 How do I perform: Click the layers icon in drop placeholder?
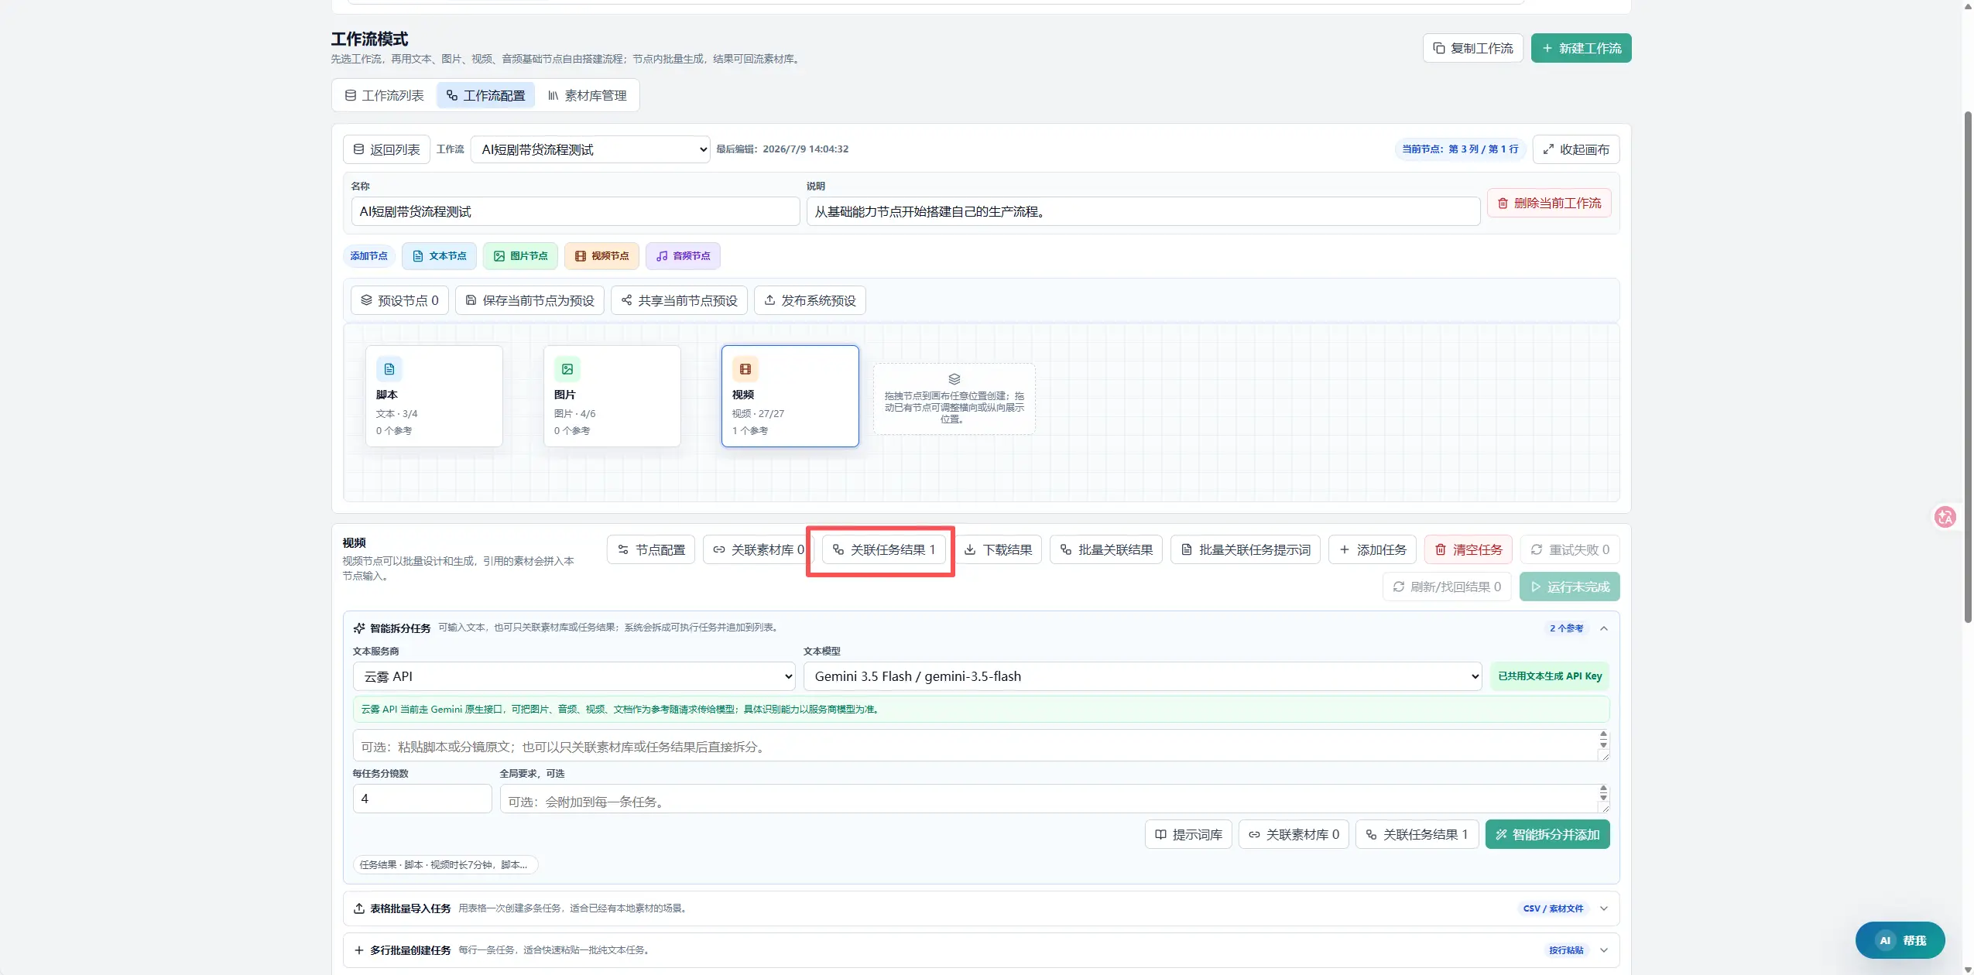pos(954,379)
